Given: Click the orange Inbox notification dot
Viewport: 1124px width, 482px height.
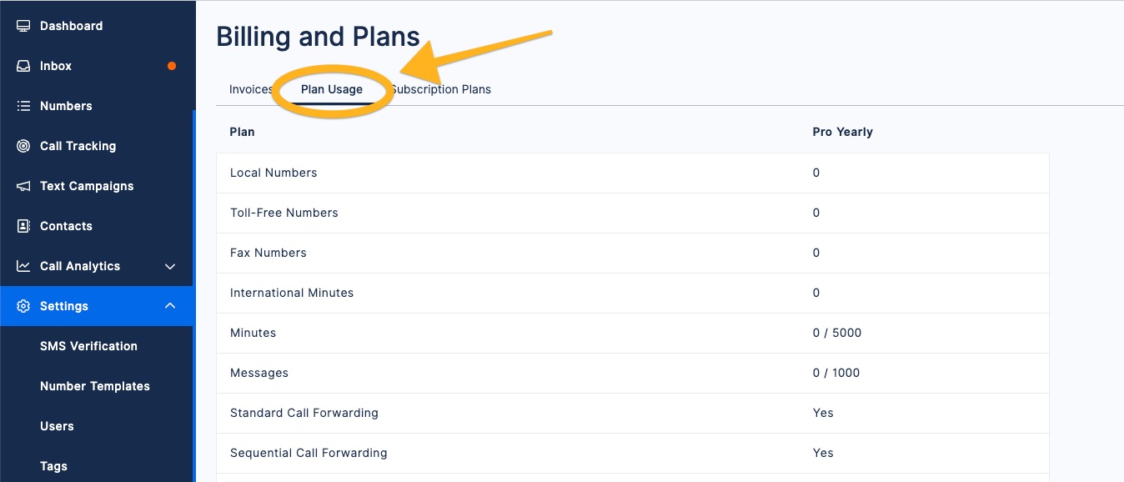Looking at the screenshot, I should [x=172, y=66].
